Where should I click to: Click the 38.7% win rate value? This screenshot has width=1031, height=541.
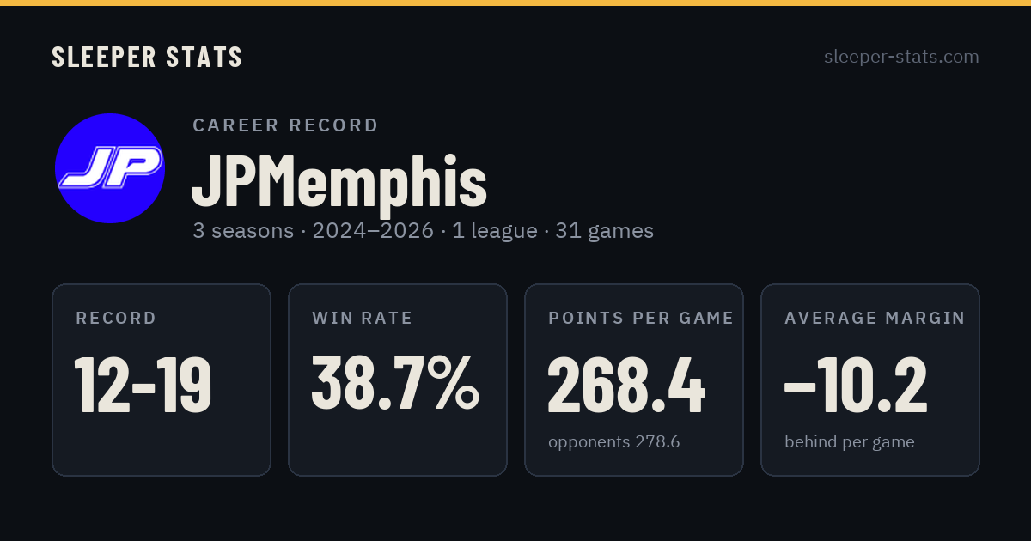(395, 384)
